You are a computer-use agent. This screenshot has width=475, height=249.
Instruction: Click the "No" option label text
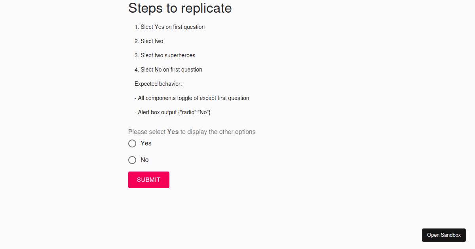point(144,160)
